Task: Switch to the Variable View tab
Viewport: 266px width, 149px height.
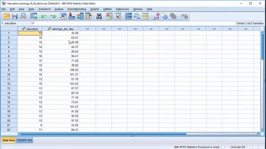Action: click(x=25, y=140)
